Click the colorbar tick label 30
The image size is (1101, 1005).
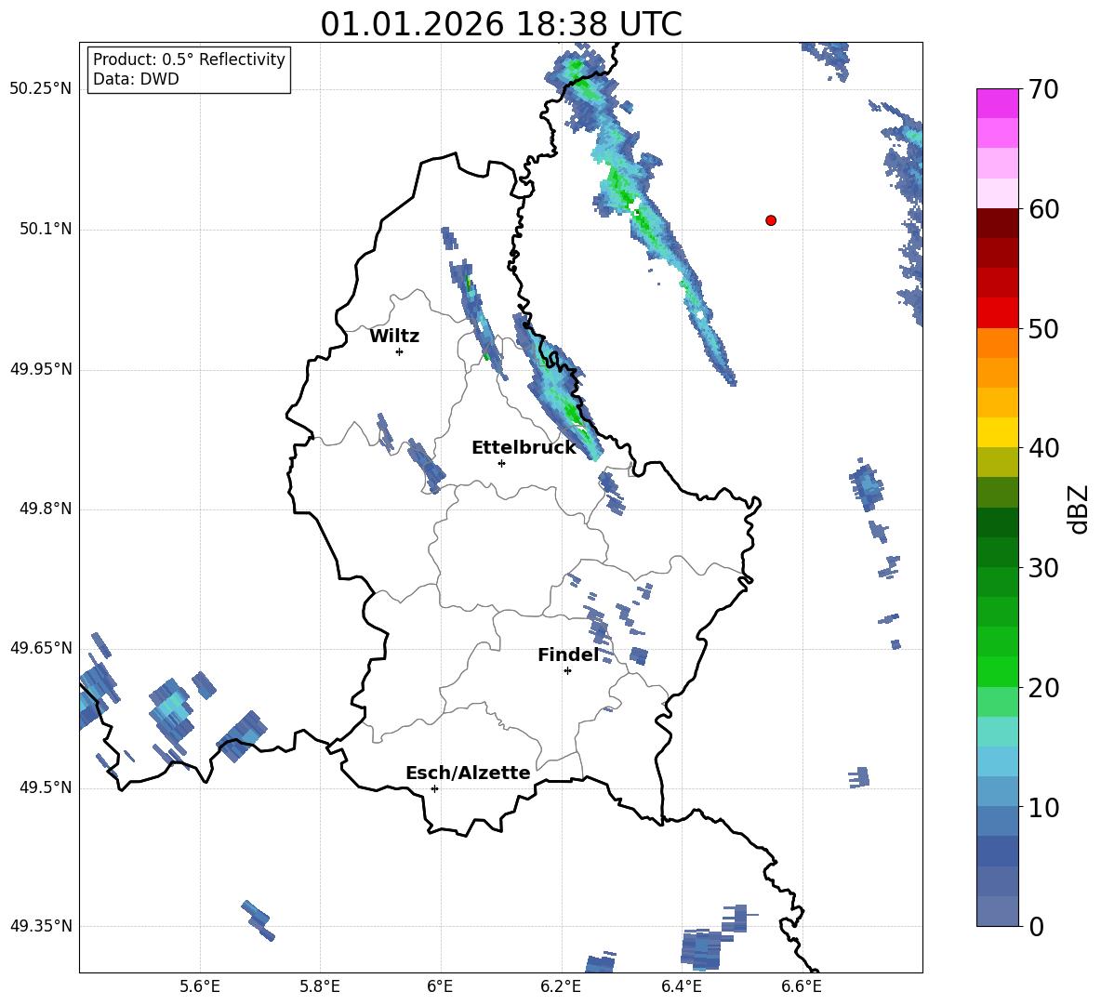pyautogui.click(x=1043, y=568)
